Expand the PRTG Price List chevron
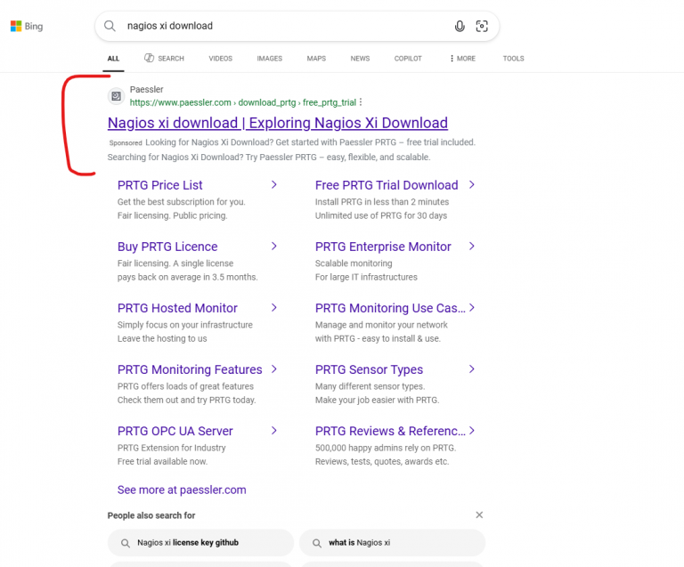Image resolution: width=684 pixels, height=567 pixels. [x=273, y=185]
